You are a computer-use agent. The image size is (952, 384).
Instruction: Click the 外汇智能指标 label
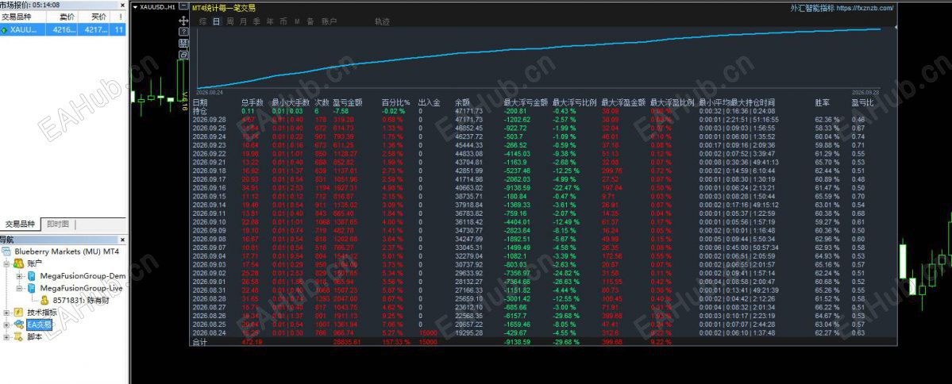click(x=811, y=8)
